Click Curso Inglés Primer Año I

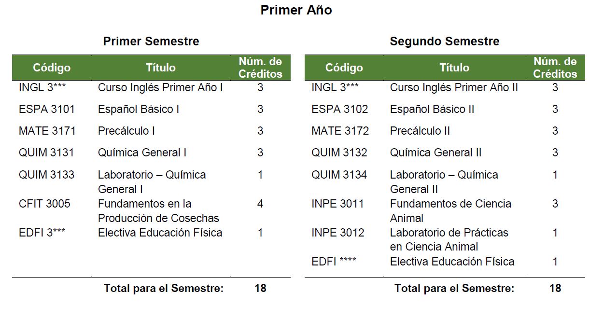tap(160, 87)
